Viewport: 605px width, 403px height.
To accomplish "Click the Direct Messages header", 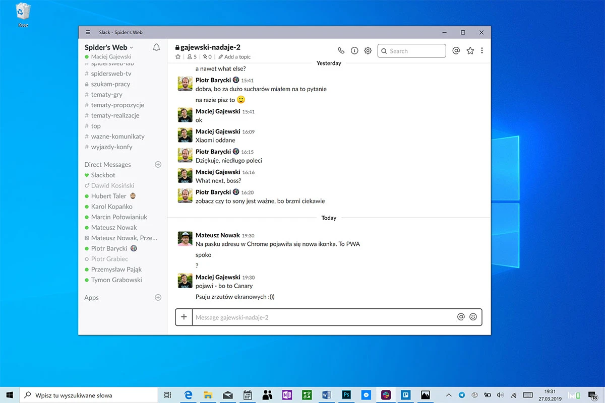I will coord(107,165).
